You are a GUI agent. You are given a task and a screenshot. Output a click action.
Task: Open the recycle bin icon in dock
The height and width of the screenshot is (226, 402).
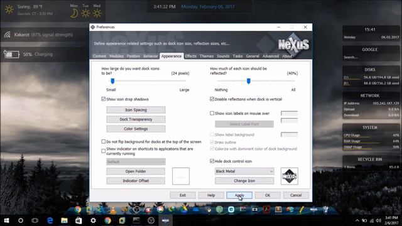pyautogui.click(x=325, y=210)
